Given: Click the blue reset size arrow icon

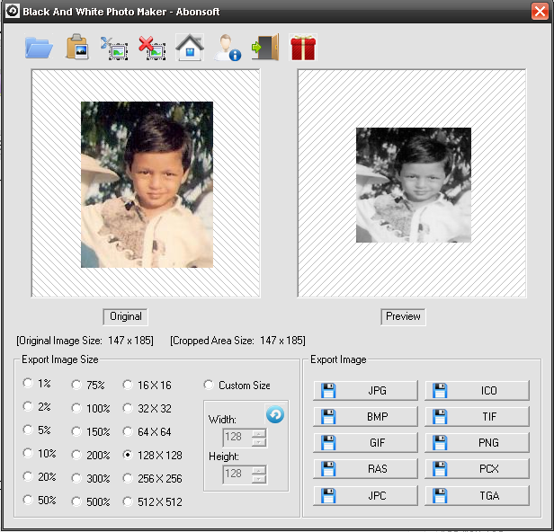Looking at the screenshot, I should (274, 414).
